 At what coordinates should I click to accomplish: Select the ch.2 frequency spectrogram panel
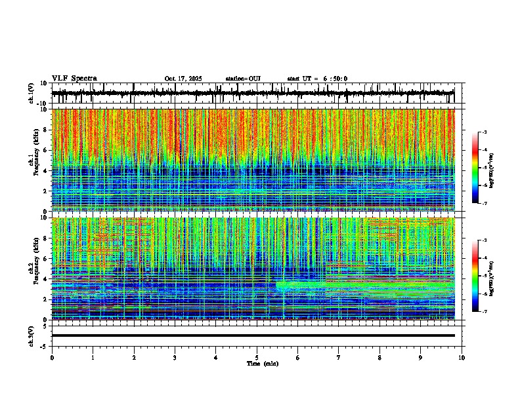(257, 269)
